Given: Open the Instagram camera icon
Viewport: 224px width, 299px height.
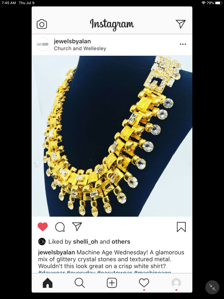Looking at the screenshot, I should click(x=42, y=24).
